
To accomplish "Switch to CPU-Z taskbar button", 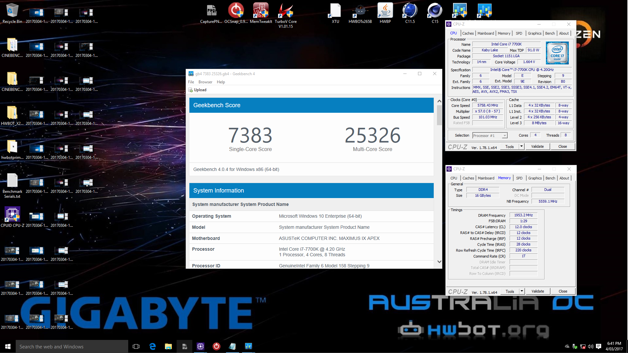I will click(x=200, y=346).
